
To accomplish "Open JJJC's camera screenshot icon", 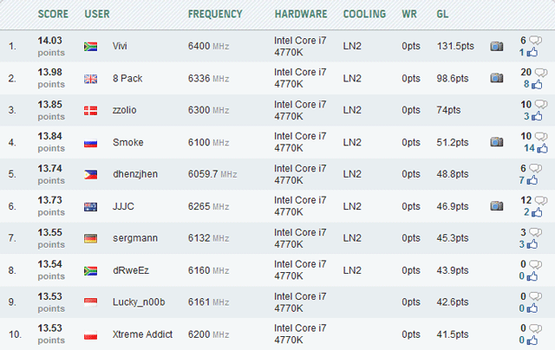I will [497, 206].
